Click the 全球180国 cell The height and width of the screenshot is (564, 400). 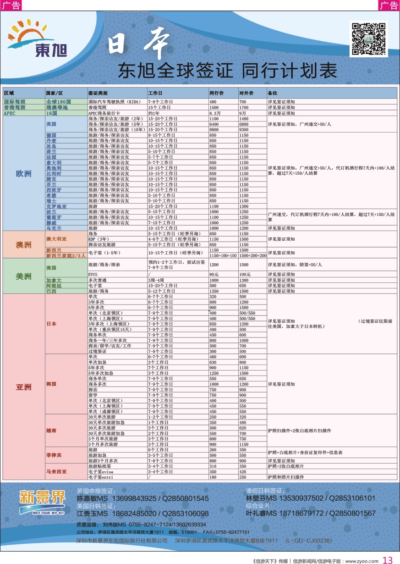[66, 101]
